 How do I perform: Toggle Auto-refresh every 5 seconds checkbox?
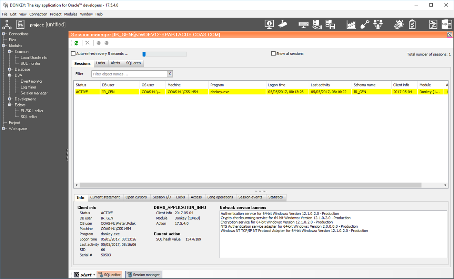pos(73,54)
